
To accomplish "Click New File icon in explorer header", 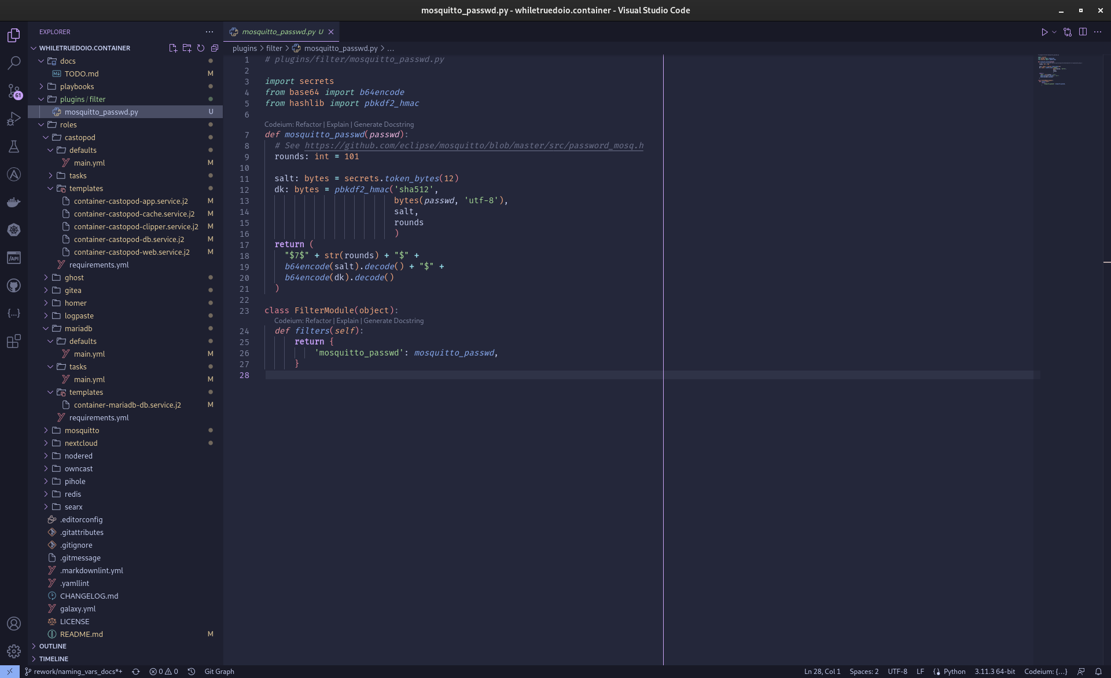I will tap(172, 48).
